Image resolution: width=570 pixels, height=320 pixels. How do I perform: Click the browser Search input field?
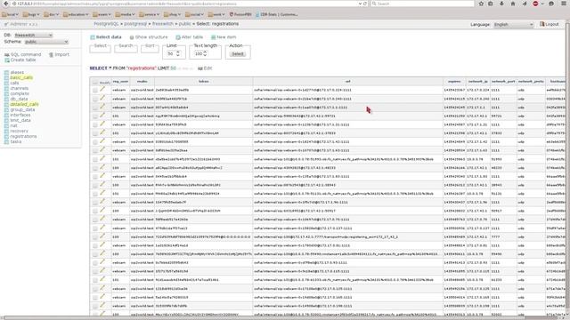pos(422,4)
